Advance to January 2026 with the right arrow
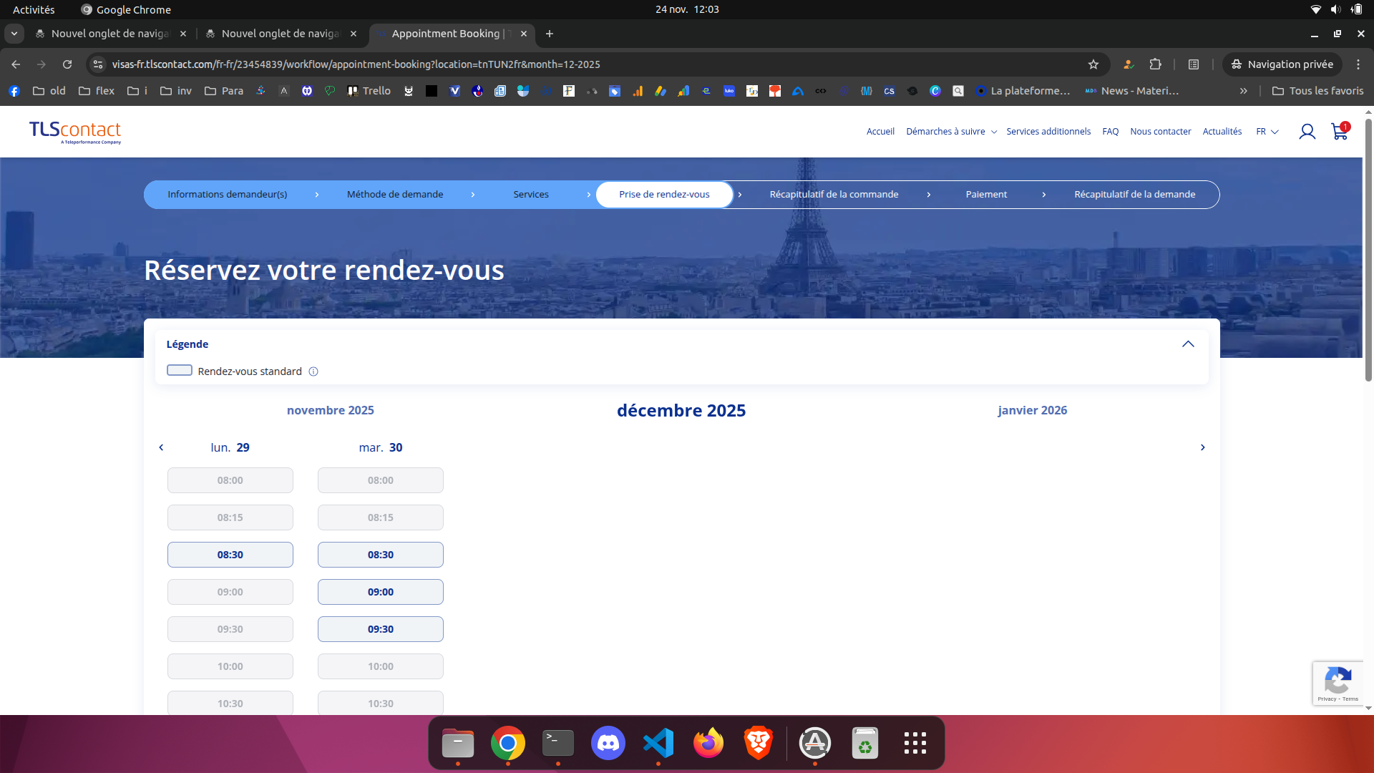The image size is (1374, 773). coord(1202,447)
